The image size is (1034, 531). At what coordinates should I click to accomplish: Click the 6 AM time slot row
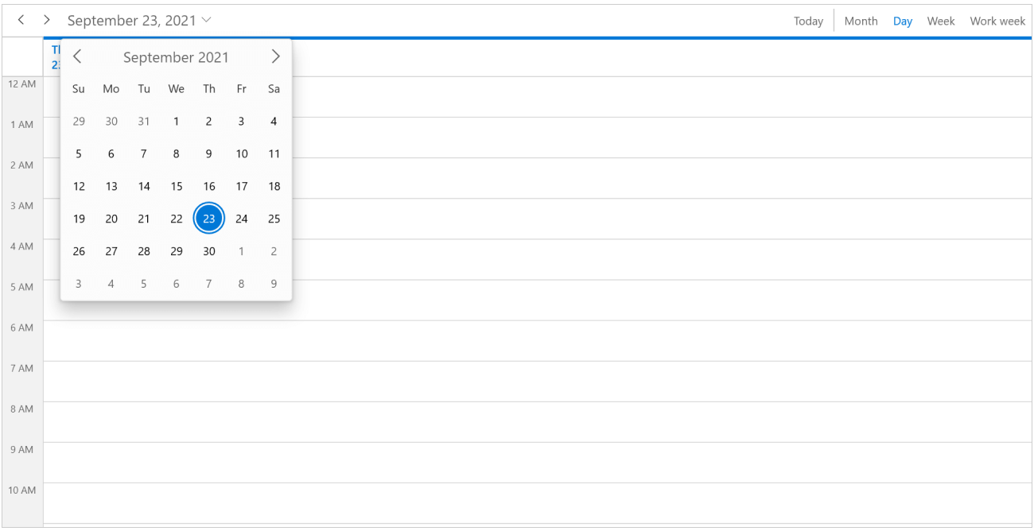click(x=537, y=340)
